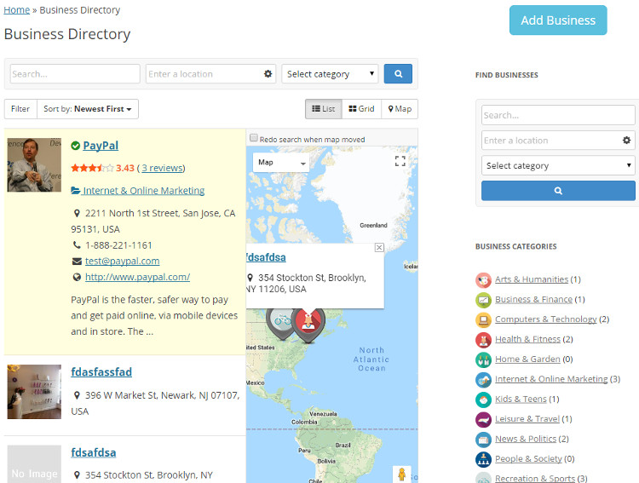639x483 pixels.
Task: Open the fdsafdsa listing title in list
Action: pyautogui.click(x=94, y=452)
